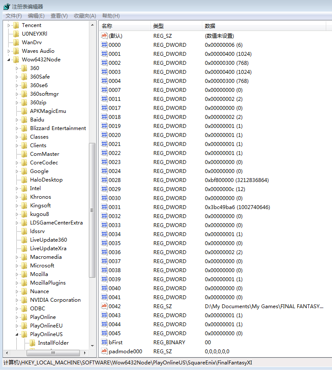The height and width of the screenshot is (370, 332).
Task: Open the 文件(F) menu
Action: coord(14,16)
